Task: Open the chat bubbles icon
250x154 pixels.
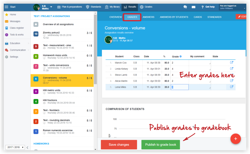Action: point(185,7)
